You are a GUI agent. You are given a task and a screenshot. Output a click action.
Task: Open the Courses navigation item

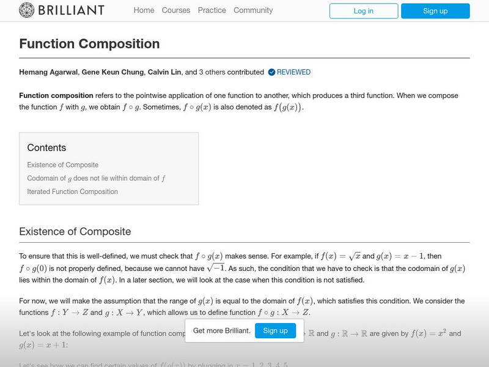(175, 10)
